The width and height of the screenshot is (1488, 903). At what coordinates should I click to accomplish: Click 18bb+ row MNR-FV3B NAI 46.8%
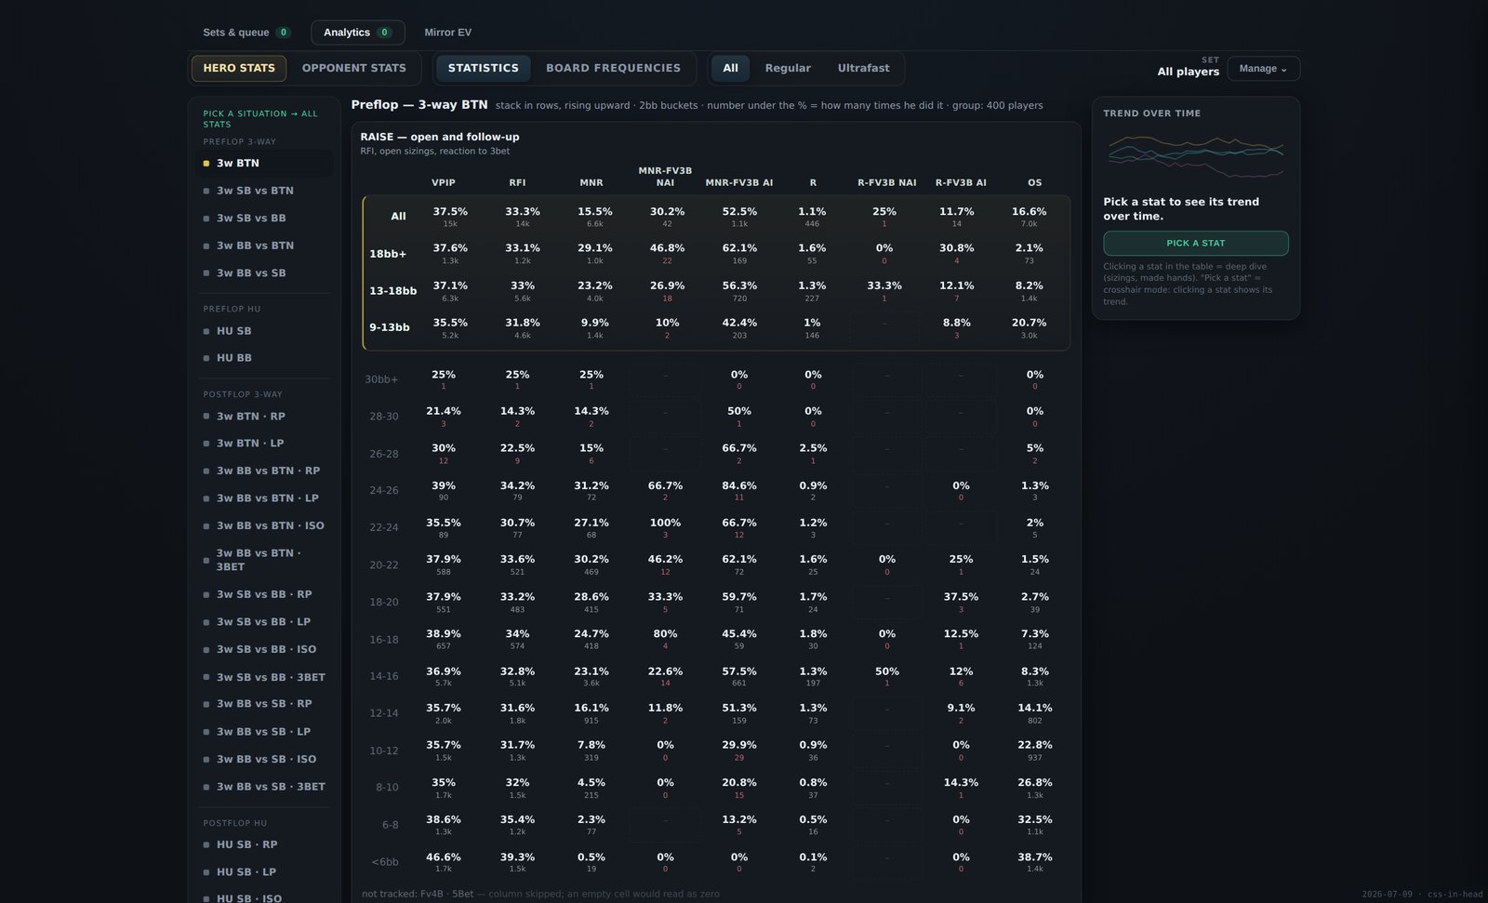coord(668,254)
